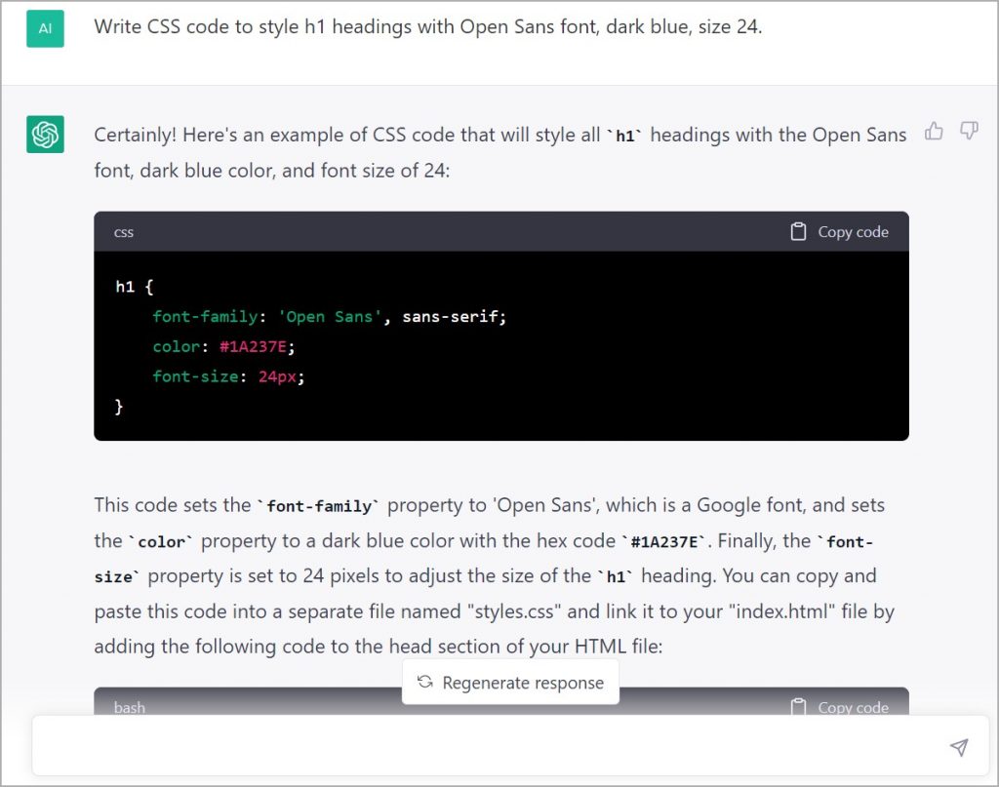This screenshot has width=999, height=787.
Task: Click the green AI user avatar
Action: click(x=45, y=29)
